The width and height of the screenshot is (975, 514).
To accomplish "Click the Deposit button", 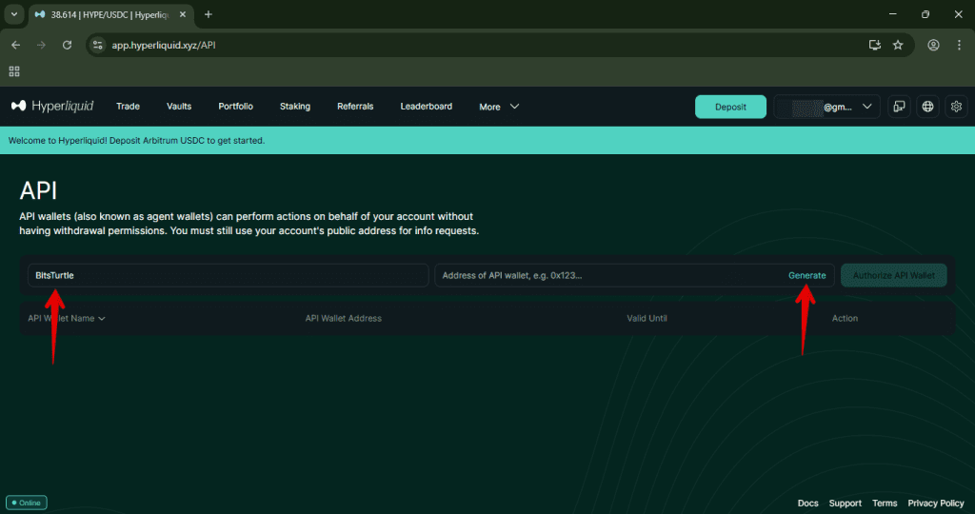I will tap(730, 107).
